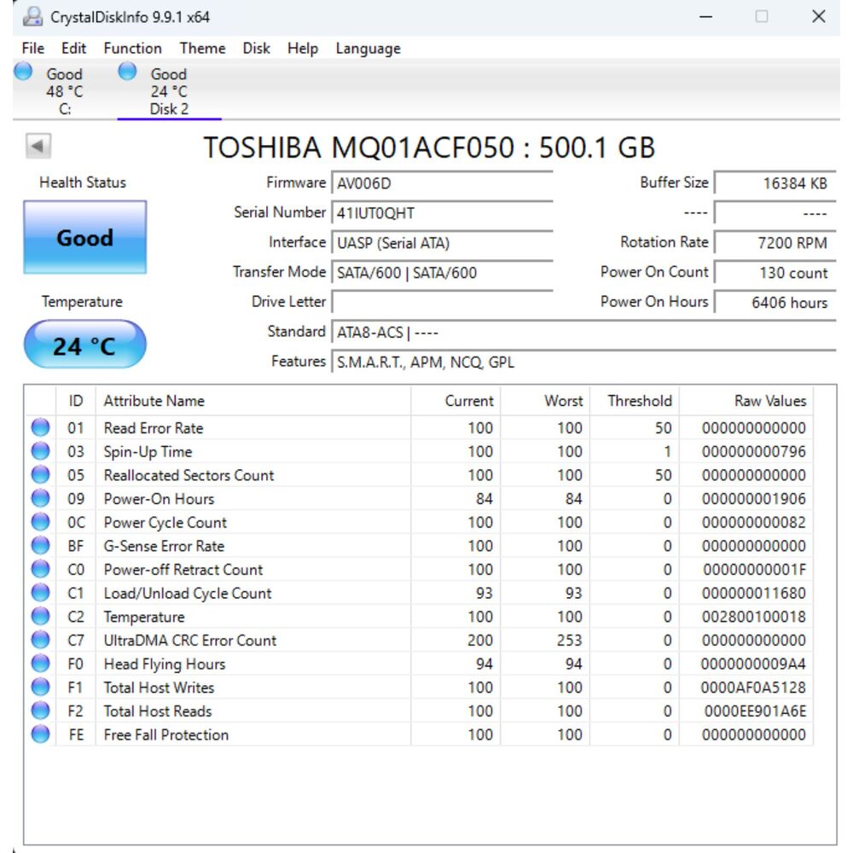
Task: Click the Transfer Mode field SATA/600
Action: click(442, 273)
